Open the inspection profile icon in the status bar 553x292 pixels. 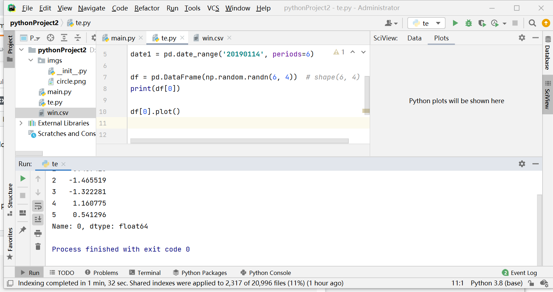[544, 283]
